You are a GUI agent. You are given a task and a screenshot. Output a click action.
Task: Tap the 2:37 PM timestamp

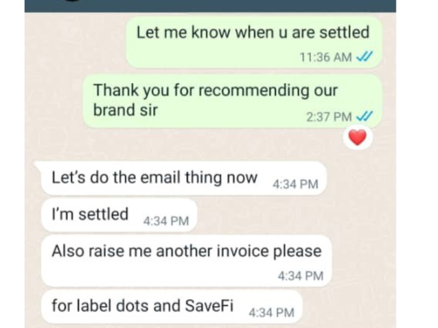point(328,117)
